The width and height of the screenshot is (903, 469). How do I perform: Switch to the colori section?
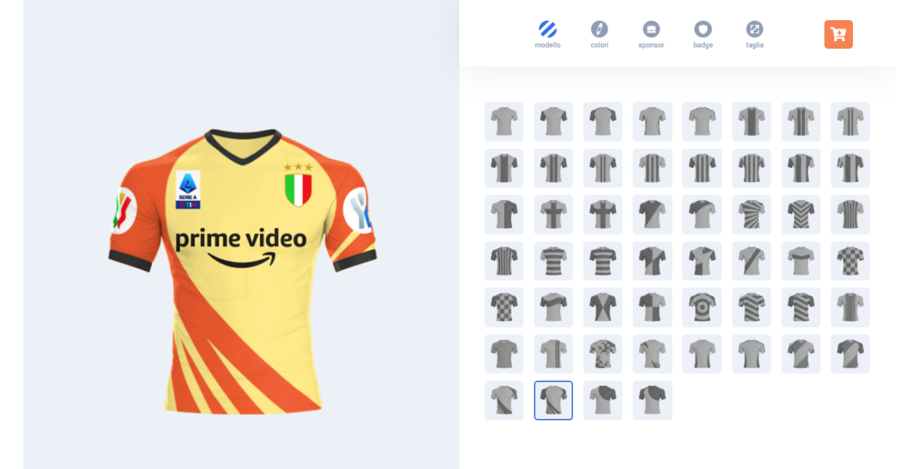[599, 35]
